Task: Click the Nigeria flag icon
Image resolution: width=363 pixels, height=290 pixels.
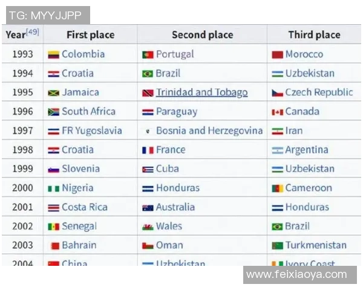Action: (x=53, y=188)
